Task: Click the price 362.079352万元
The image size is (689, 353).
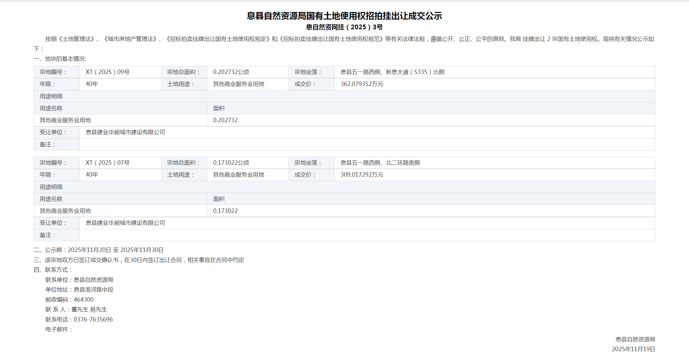Action: pyautogui.click(x=362, y=84)
